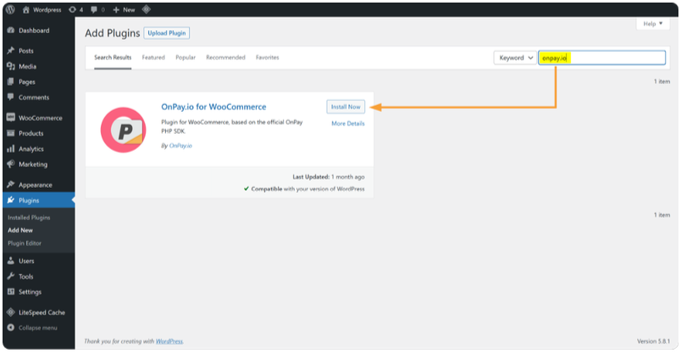Click the WordPress logo icon in admin bar
The width and height of the screenshot is (681, 354).
(x=9, y=9)
